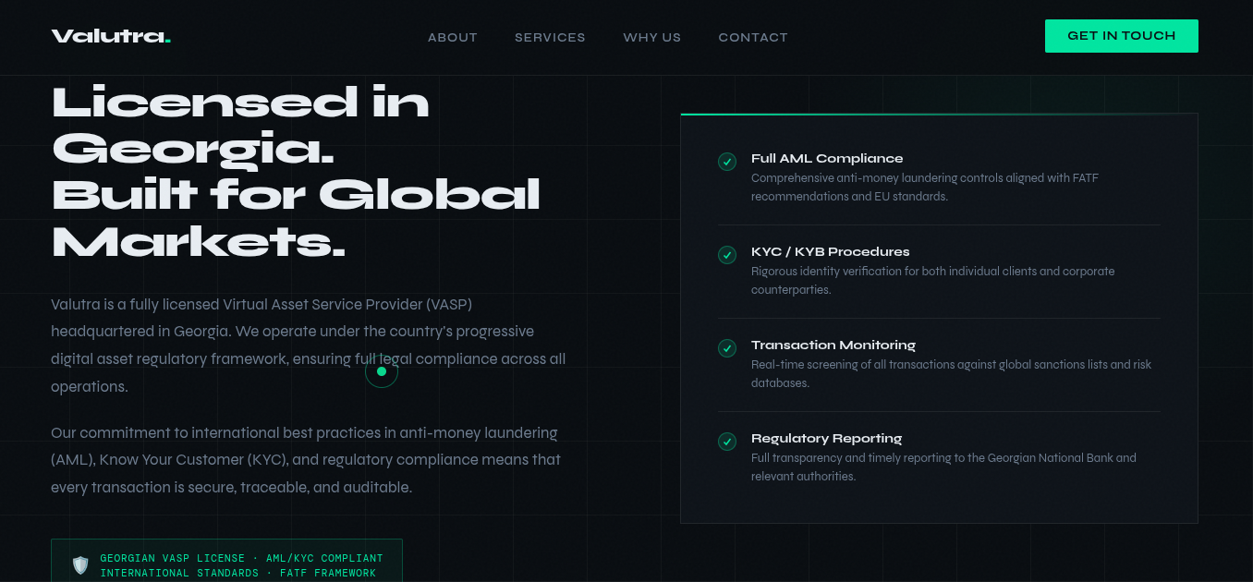Select the KYC / KYB Procedures heading

(x=831, y=252)
